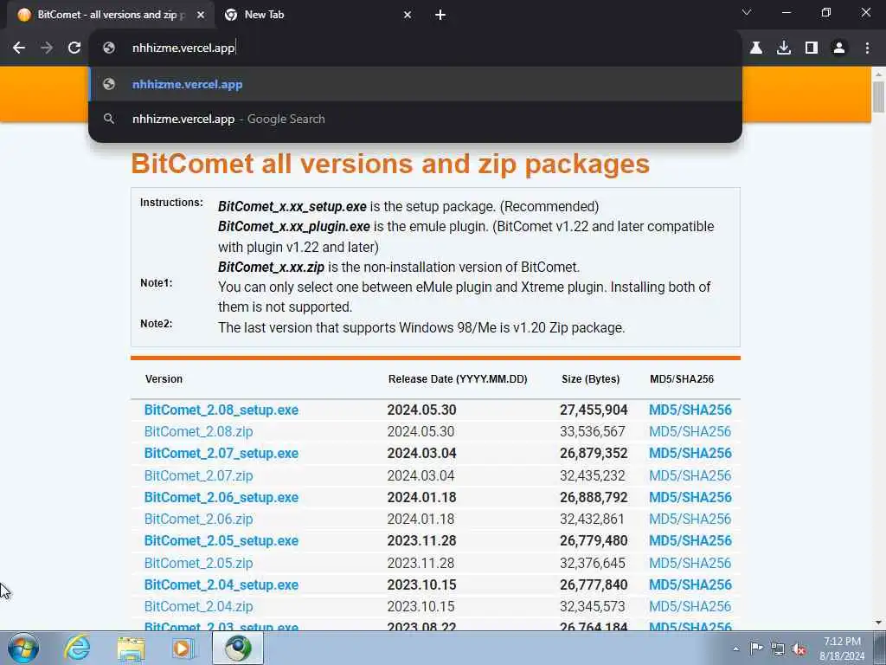The image size is (886, 665).
Task: Download BitComet_2.06.zip
Action: pyautogui.click(x=198, y=519)
